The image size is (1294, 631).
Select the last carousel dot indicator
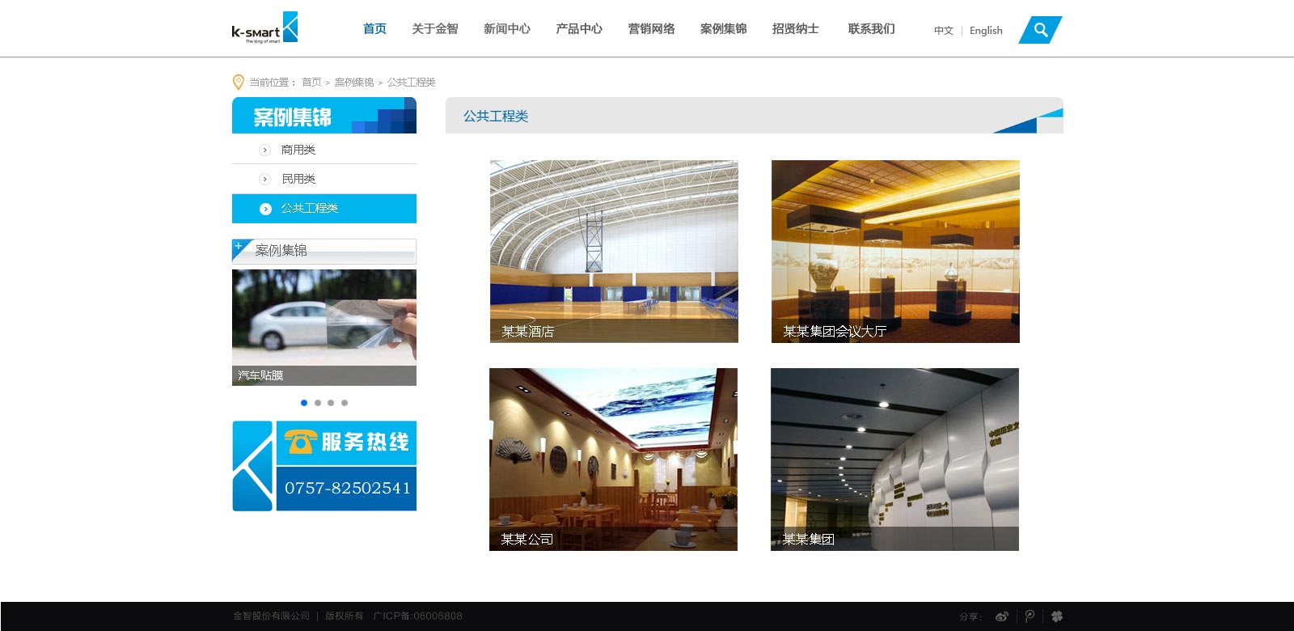tap(345, 403)
